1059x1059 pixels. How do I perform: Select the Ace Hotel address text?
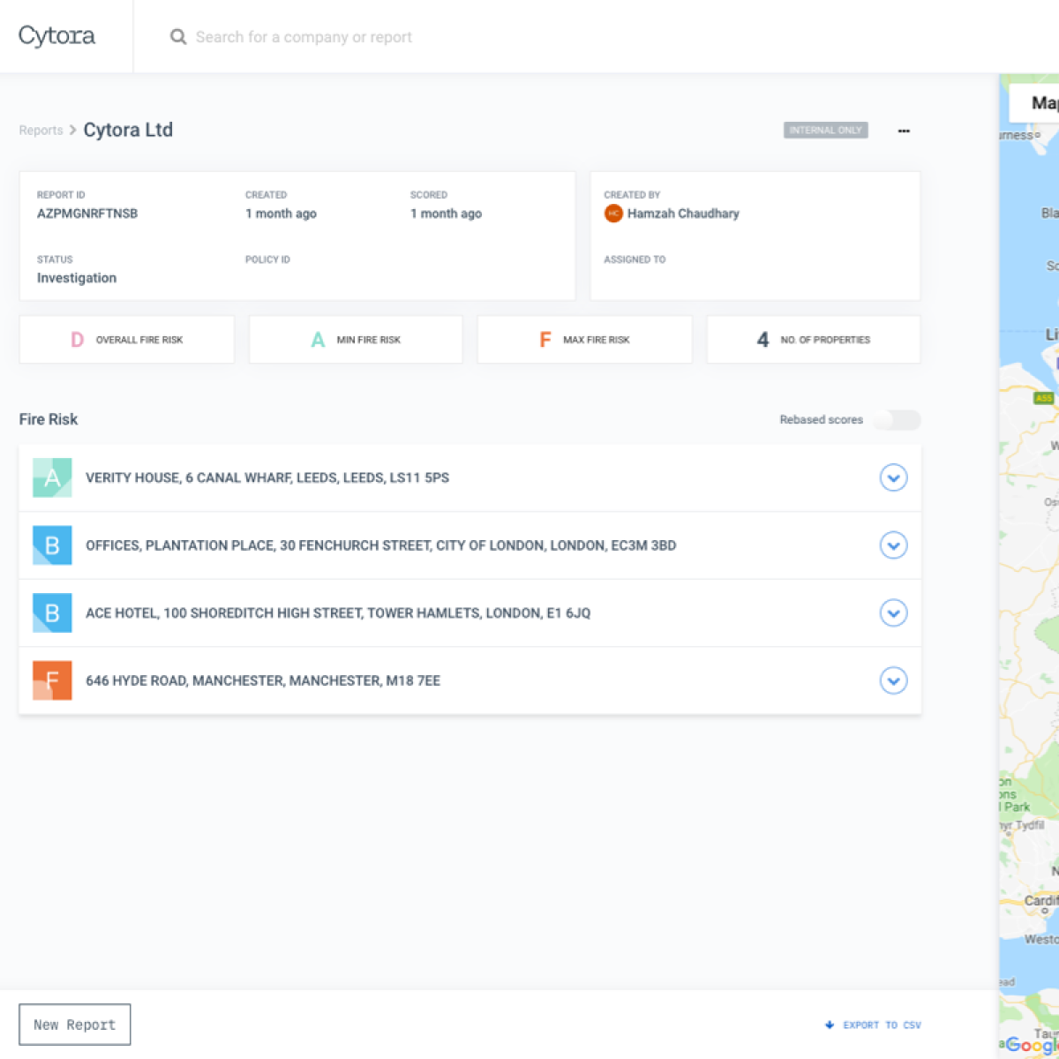pos(338,613)
